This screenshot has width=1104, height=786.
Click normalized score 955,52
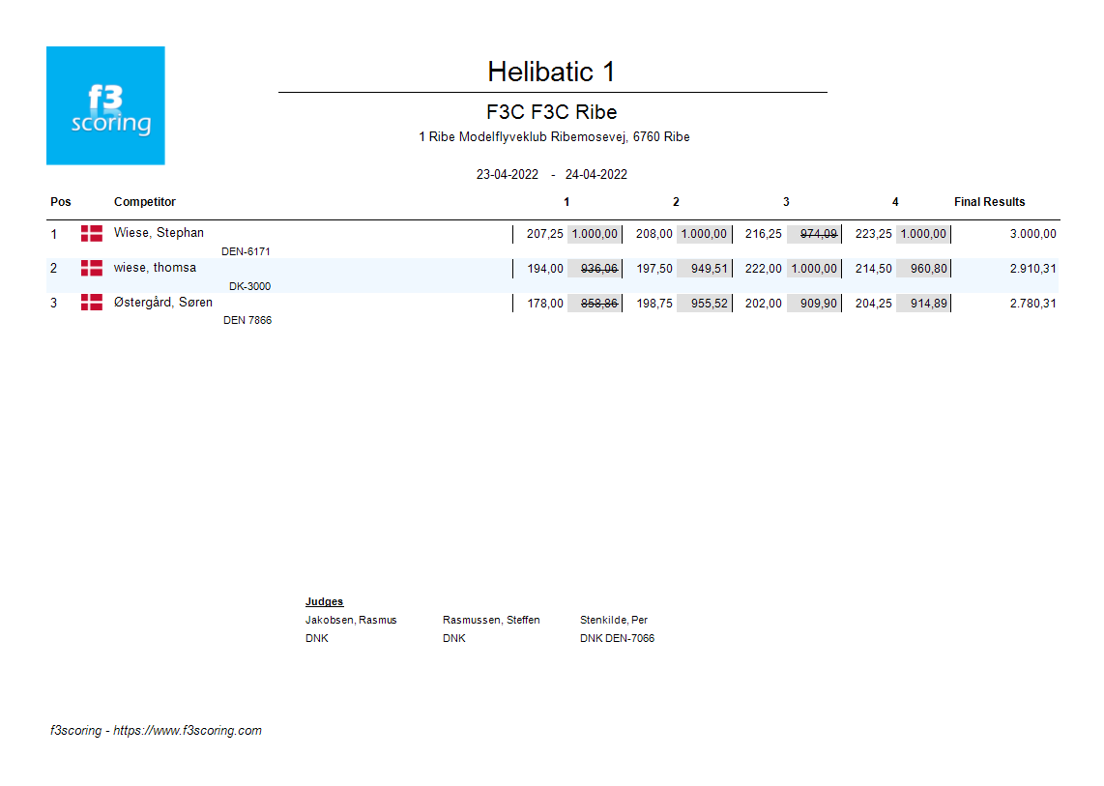(709, 304)
